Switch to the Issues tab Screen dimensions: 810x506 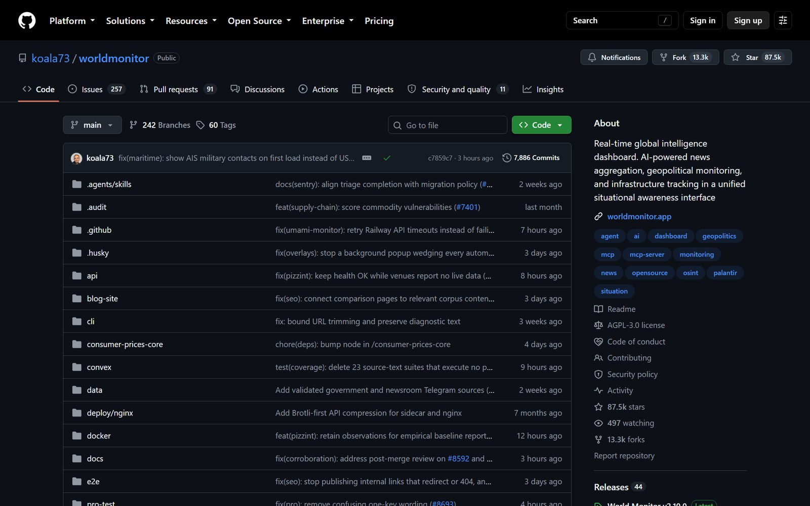(x=96, y=89)
